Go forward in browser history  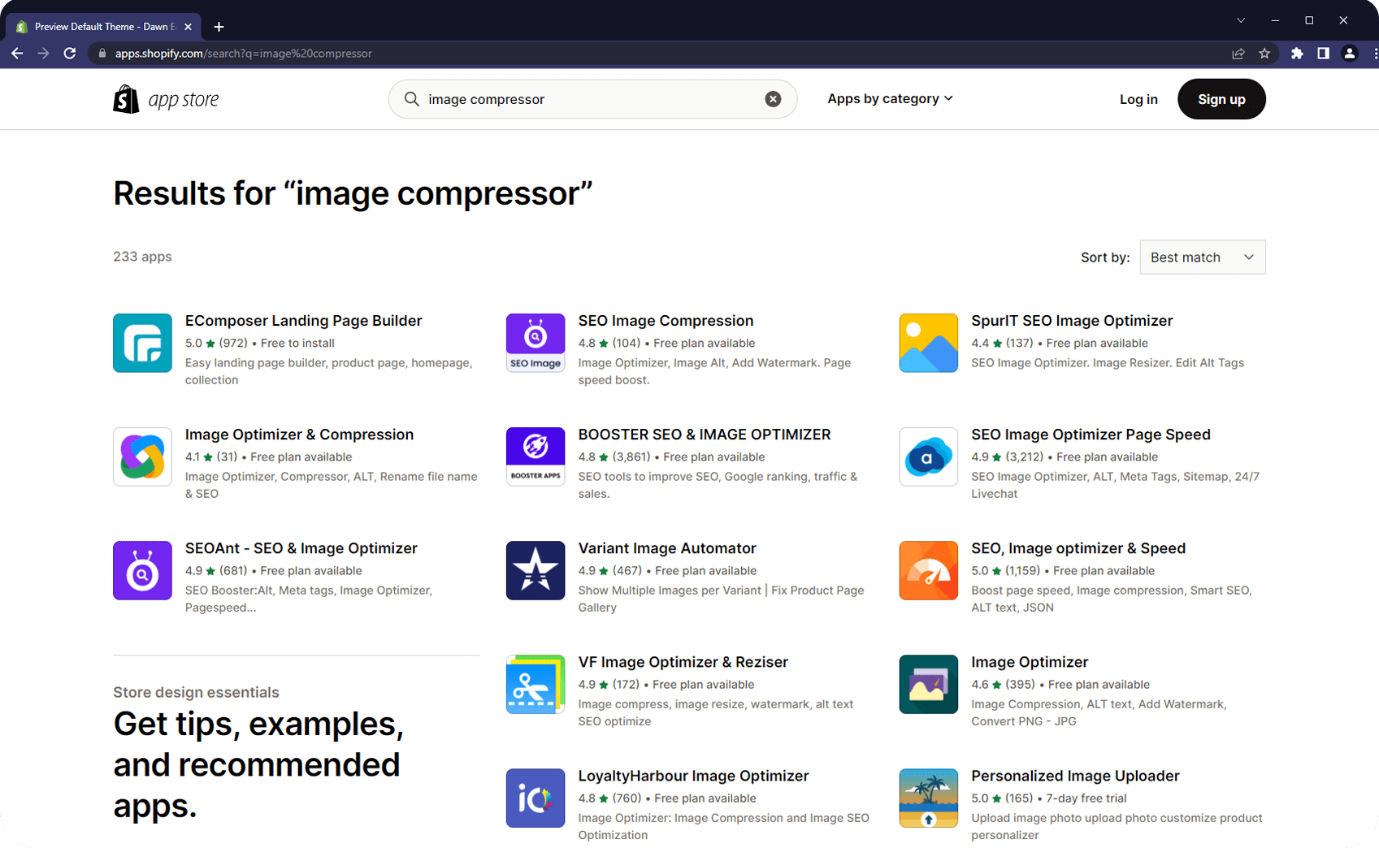point(43,54)
